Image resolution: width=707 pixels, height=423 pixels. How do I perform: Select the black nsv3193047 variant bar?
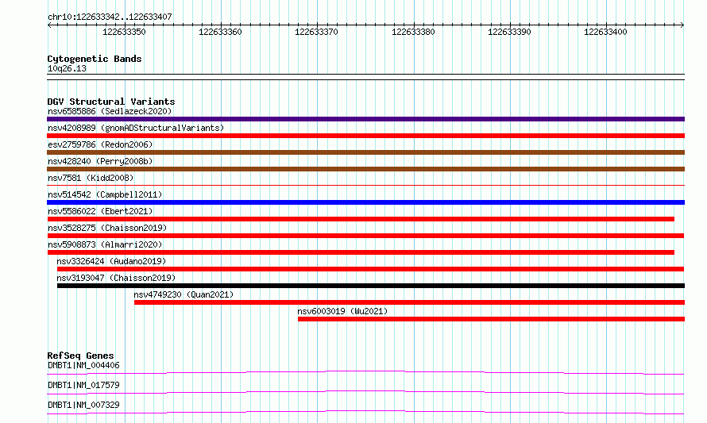click(371, 286)
